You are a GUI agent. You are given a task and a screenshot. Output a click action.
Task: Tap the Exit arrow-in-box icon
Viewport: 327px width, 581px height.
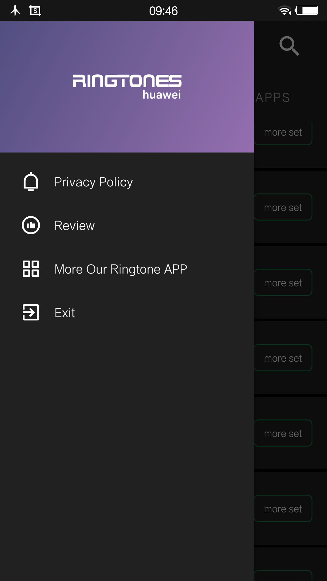[31, 312]
